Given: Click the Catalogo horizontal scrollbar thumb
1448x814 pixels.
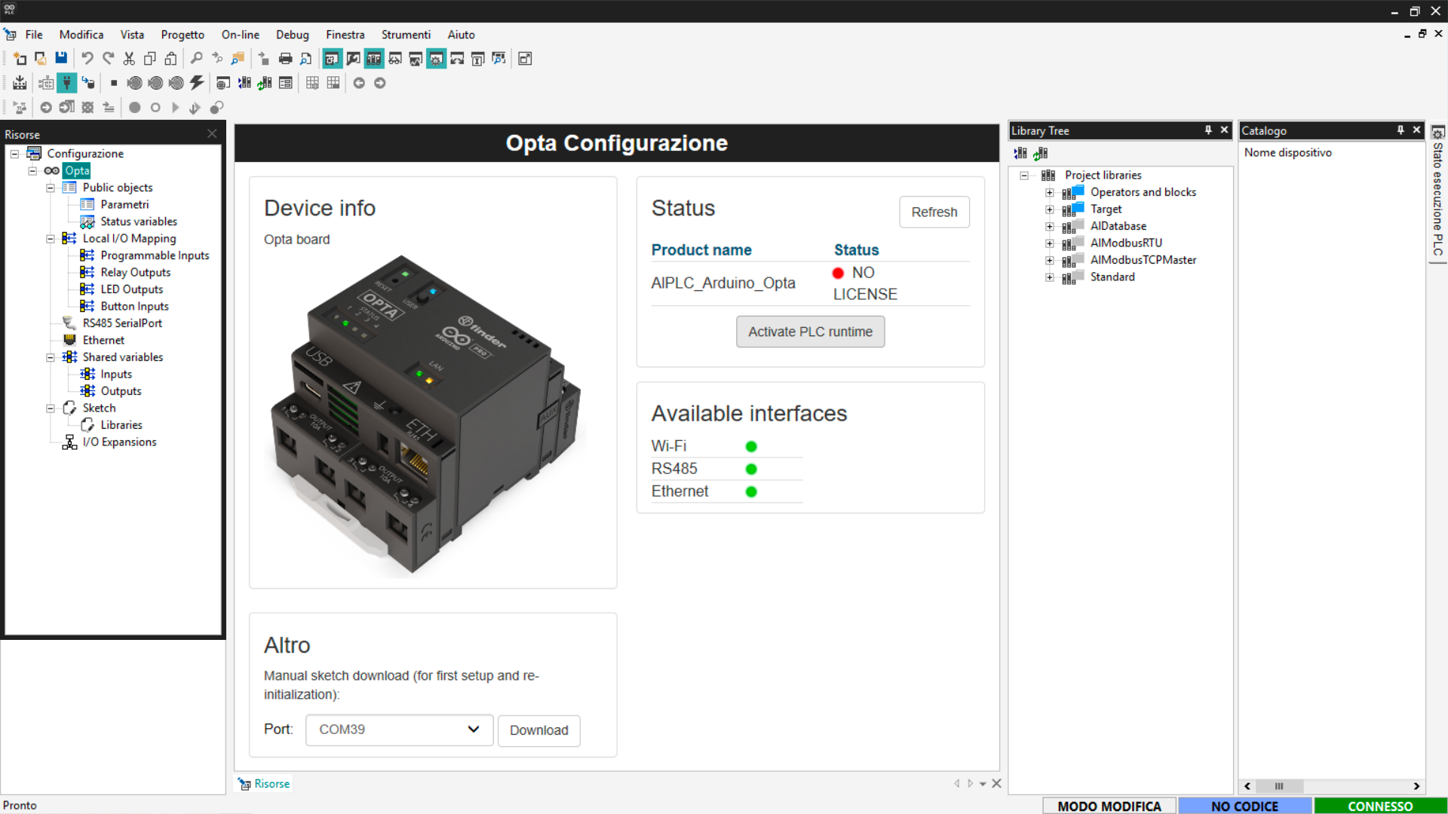Looking at the screenshot, I should pos(1279,786).
